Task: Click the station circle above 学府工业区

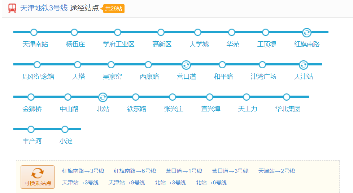Action: point(118,32)
